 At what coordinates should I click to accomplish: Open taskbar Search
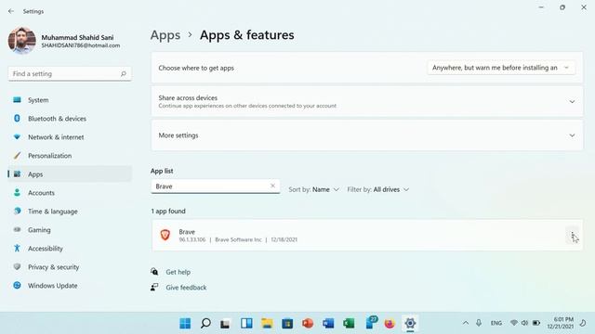(x=205, y=323)
